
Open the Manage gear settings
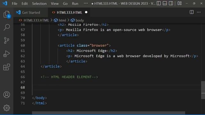[6, 108]
